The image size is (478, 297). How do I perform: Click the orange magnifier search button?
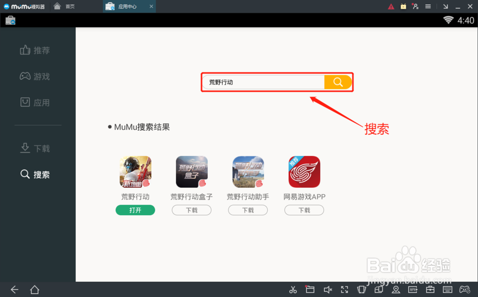tap(338, 82)
